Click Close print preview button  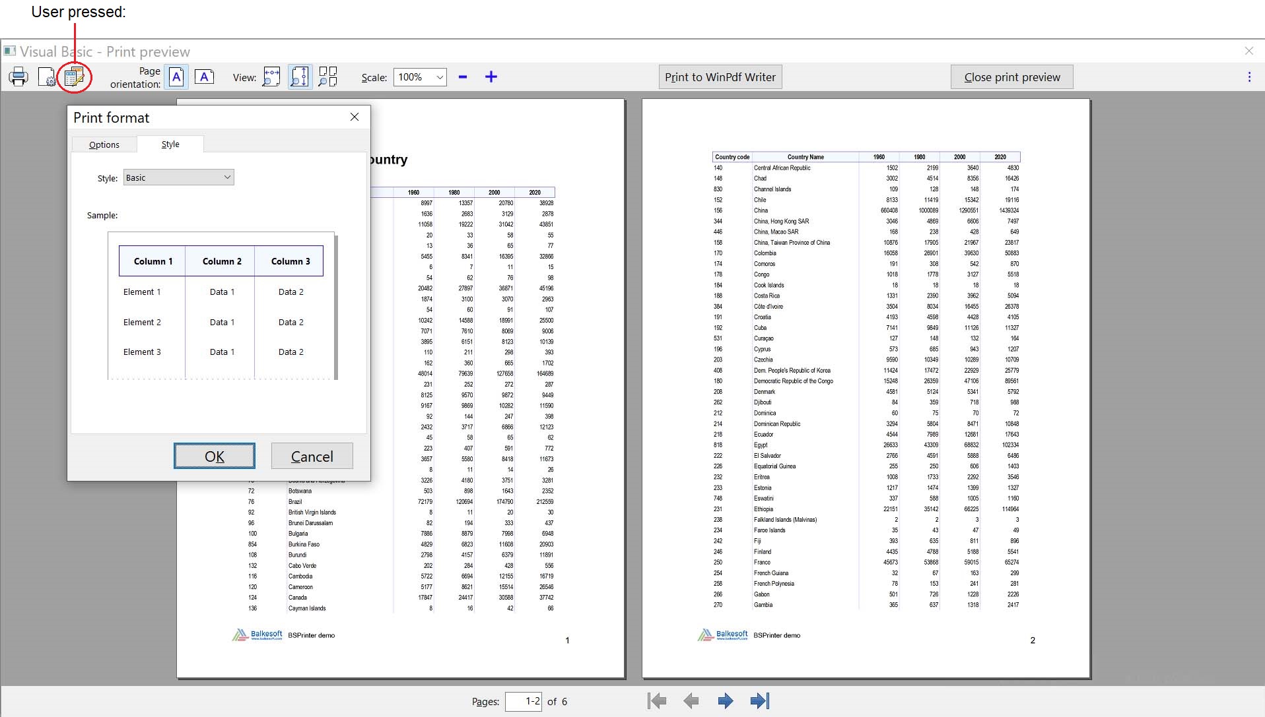click(x=1012, y=77)
